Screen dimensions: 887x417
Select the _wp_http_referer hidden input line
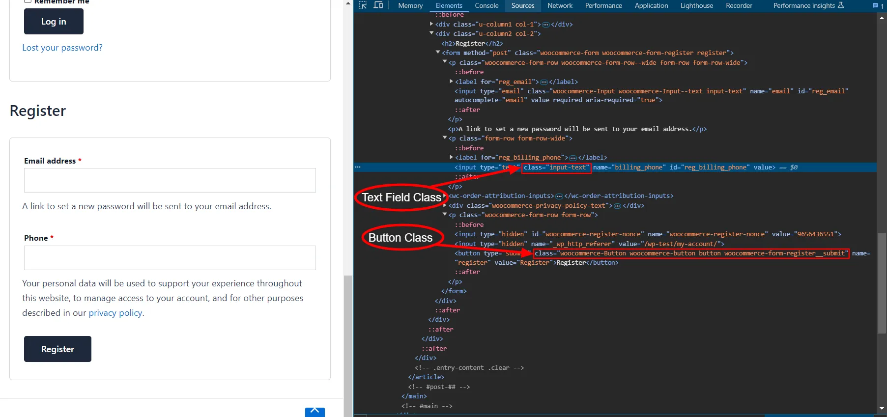point(589,244)
